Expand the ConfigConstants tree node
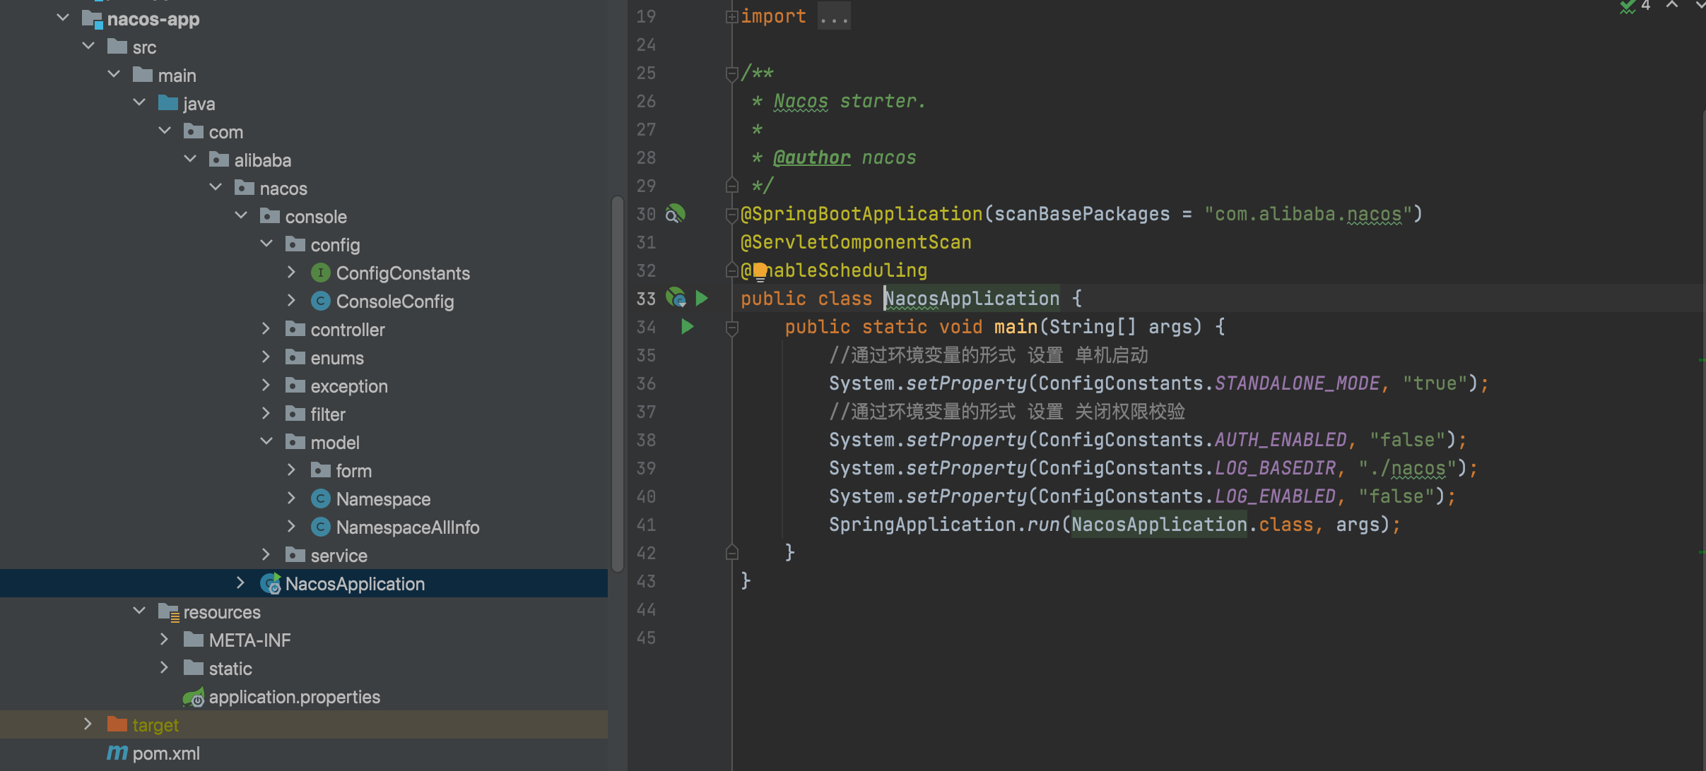The width and height of the screenshot is (1706, 771). (x=291, y=272)
